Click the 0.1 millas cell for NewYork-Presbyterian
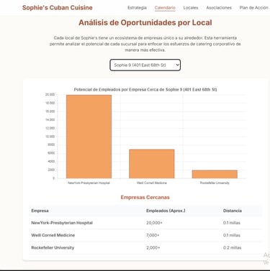The image size is (270, 271). 232,223
